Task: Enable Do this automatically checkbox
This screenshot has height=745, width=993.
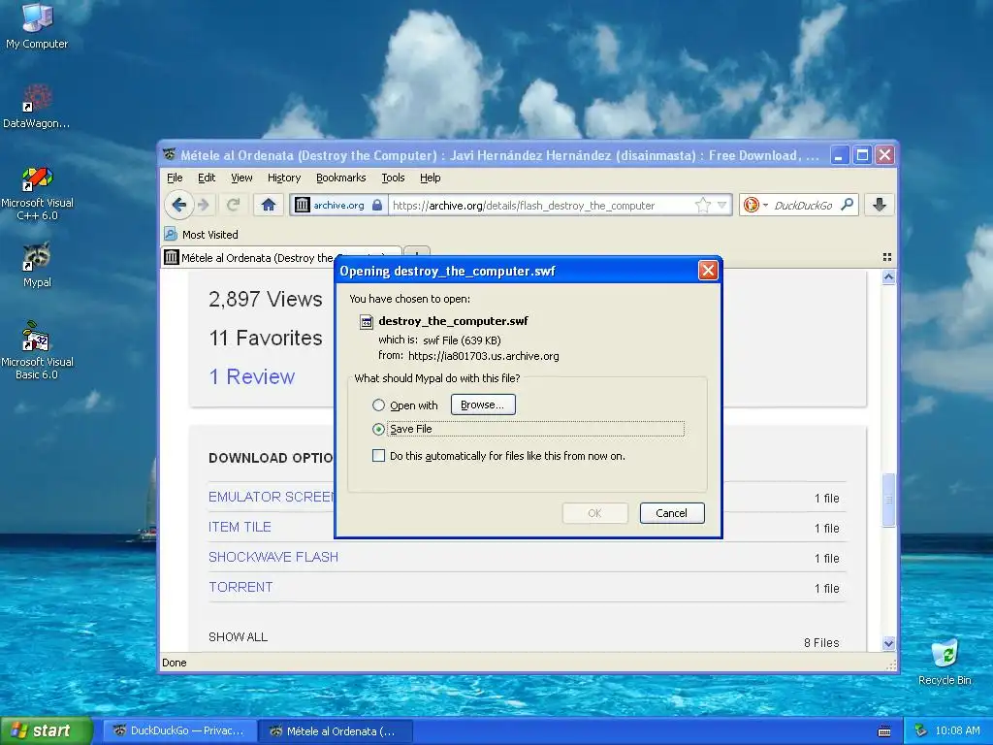Action: (379, 456)
